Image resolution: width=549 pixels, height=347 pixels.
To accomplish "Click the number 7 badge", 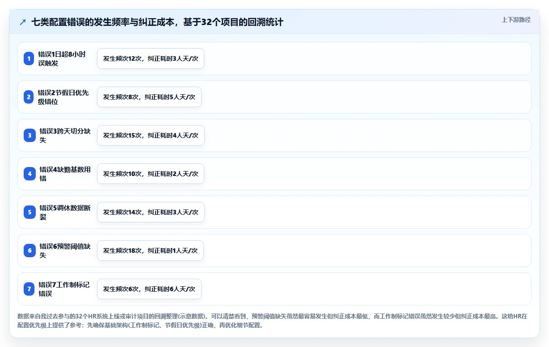I will pos(29,289).
